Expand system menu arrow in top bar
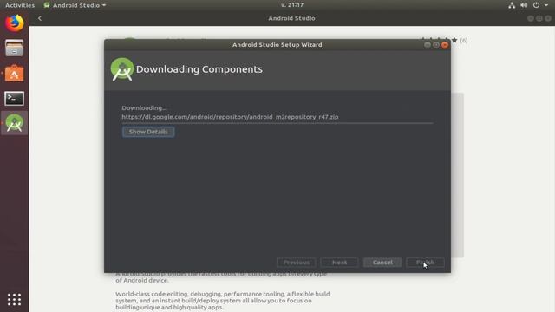Image resolution: width=555 pixels, height=312 pixels. [546, 5]
